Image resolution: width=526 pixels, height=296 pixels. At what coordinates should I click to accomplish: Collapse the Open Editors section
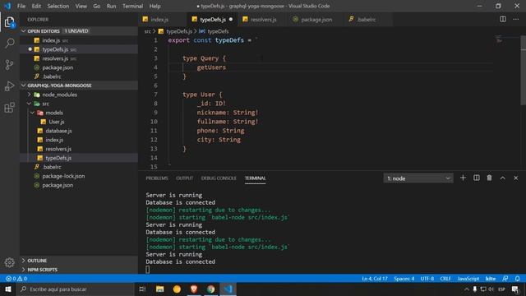coord(24,31)
